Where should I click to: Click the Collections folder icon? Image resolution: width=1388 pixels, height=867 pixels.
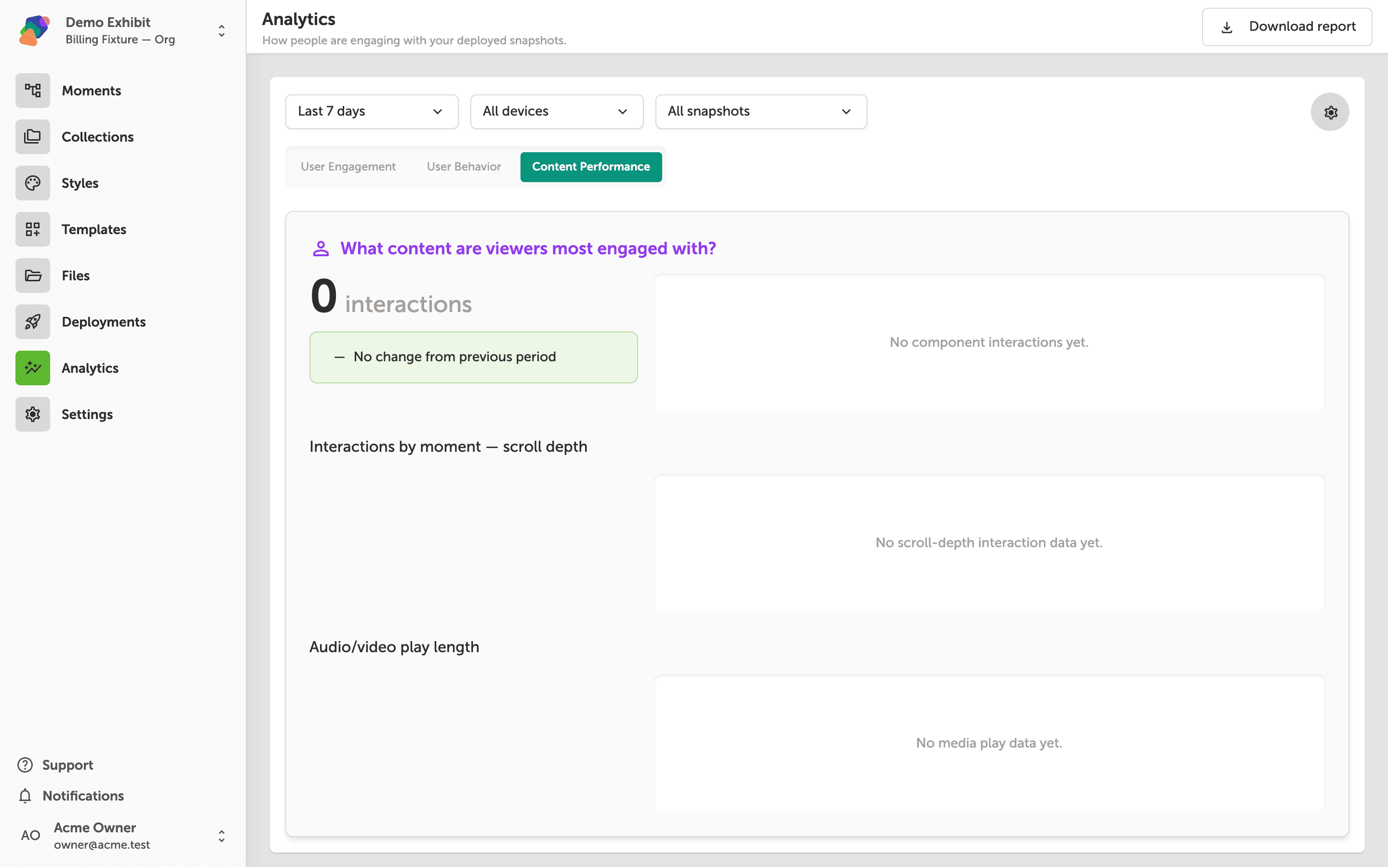33,136
